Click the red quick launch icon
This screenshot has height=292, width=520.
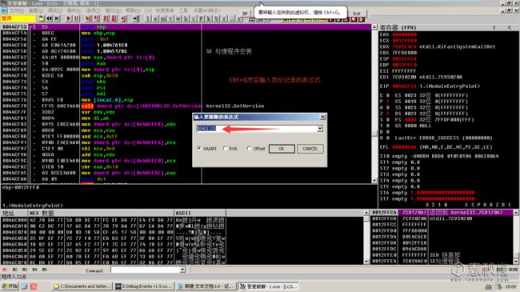point(34,286)
